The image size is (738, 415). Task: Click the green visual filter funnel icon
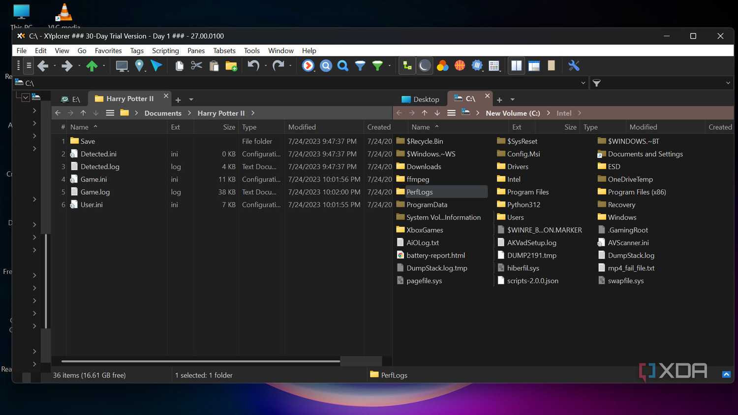tap(377, 66)
